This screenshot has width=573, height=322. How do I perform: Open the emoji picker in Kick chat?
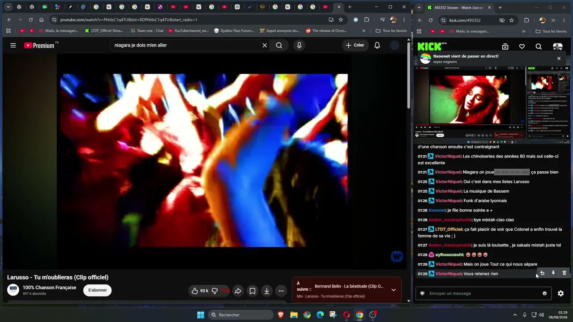[x=544, y=293]
